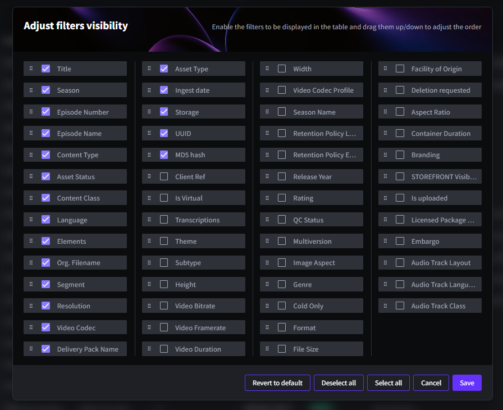
Task: Click the drag handle beside Title
Action: 31,69
